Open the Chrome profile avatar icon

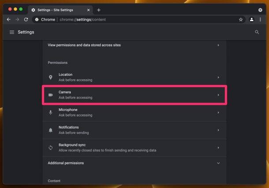tap(251, 19)
